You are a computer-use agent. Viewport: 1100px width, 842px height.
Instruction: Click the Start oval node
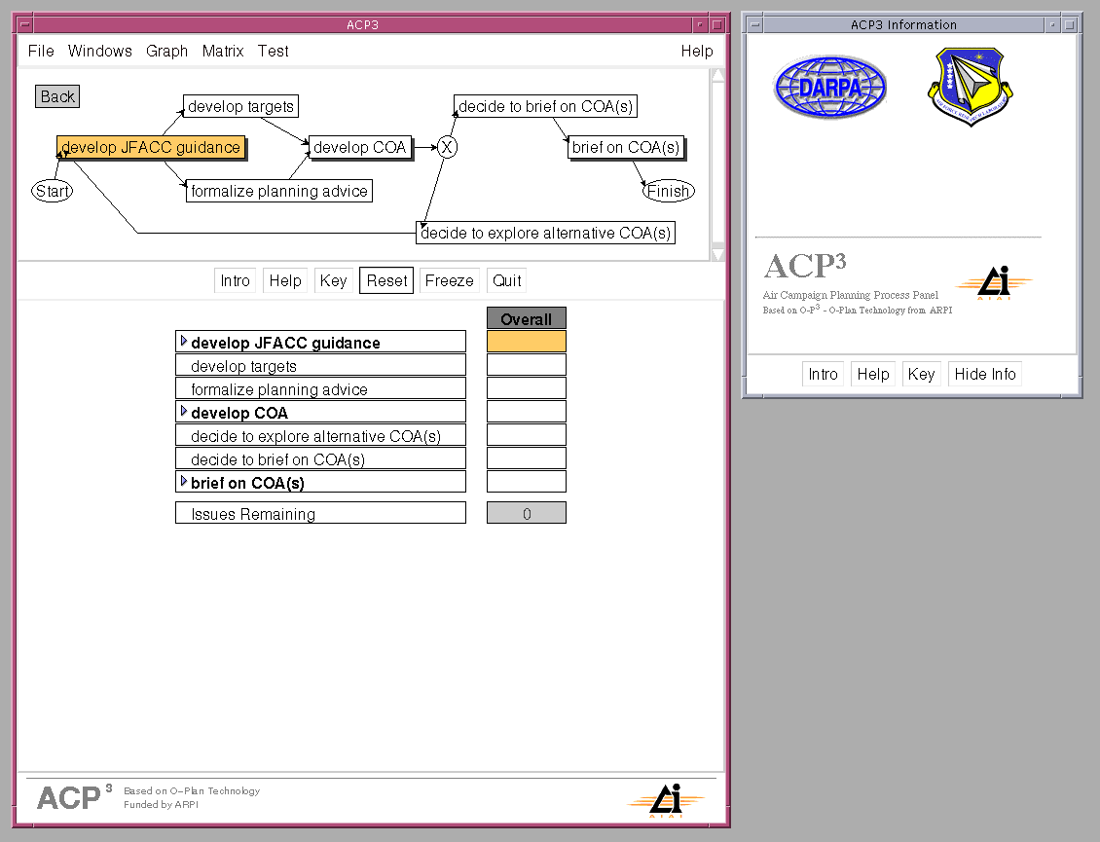click(53, 191)
